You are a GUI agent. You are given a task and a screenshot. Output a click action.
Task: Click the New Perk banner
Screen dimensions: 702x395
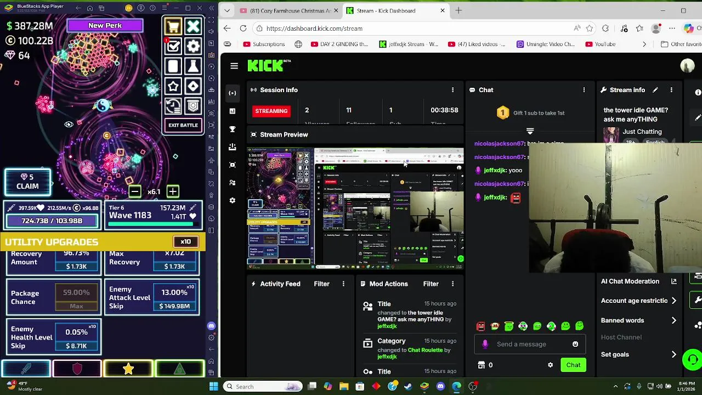[x=105, y=25]
